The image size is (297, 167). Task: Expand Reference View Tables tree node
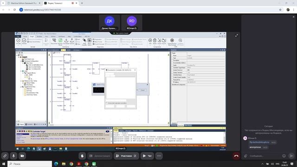21,81
